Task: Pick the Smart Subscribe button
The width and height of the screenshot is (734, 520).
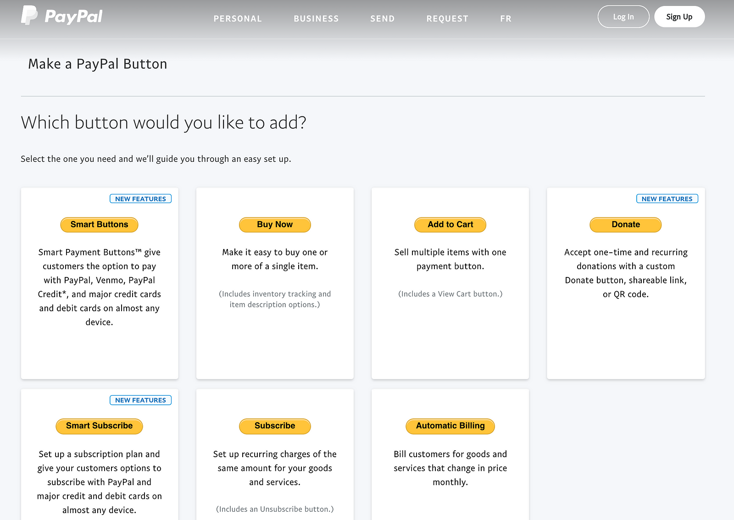Action: point(99,426)
